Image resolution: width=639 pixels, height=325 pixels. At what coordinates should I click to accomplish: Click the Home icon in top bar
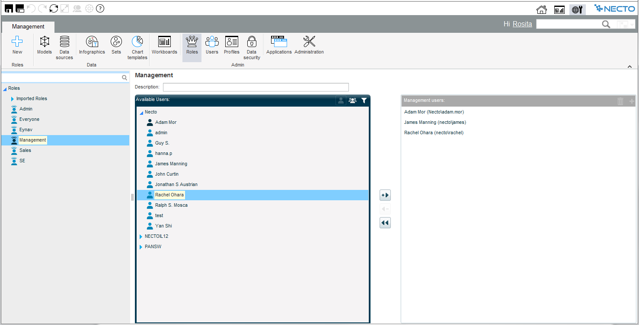(541, 9)
